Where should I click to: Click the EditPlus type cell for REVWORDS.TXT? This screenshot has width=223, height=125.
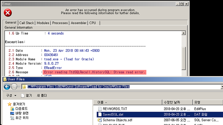(200, 109)
